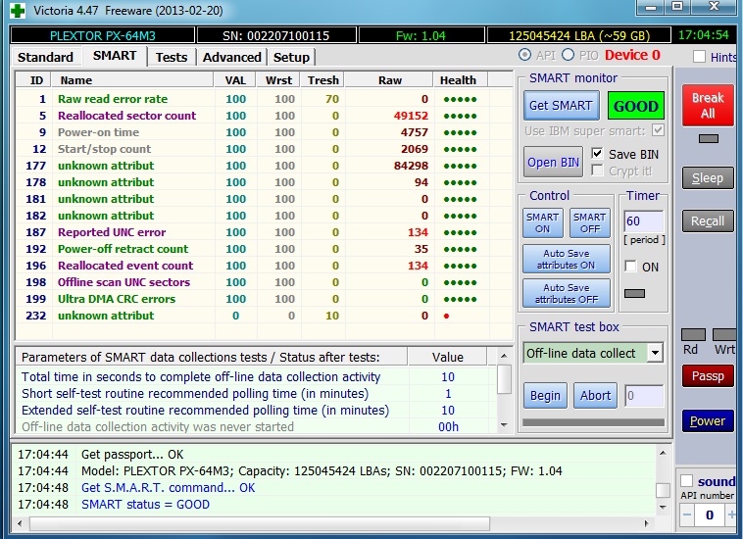
Task: Click the SMART ON button
Action: [543, 222]
